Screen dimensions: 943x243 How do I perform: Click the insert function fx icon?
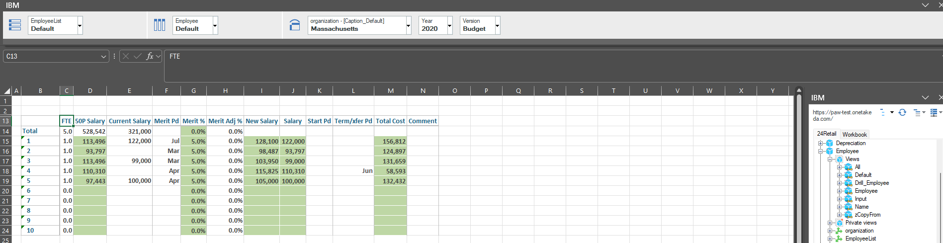[x=150, y=56]
